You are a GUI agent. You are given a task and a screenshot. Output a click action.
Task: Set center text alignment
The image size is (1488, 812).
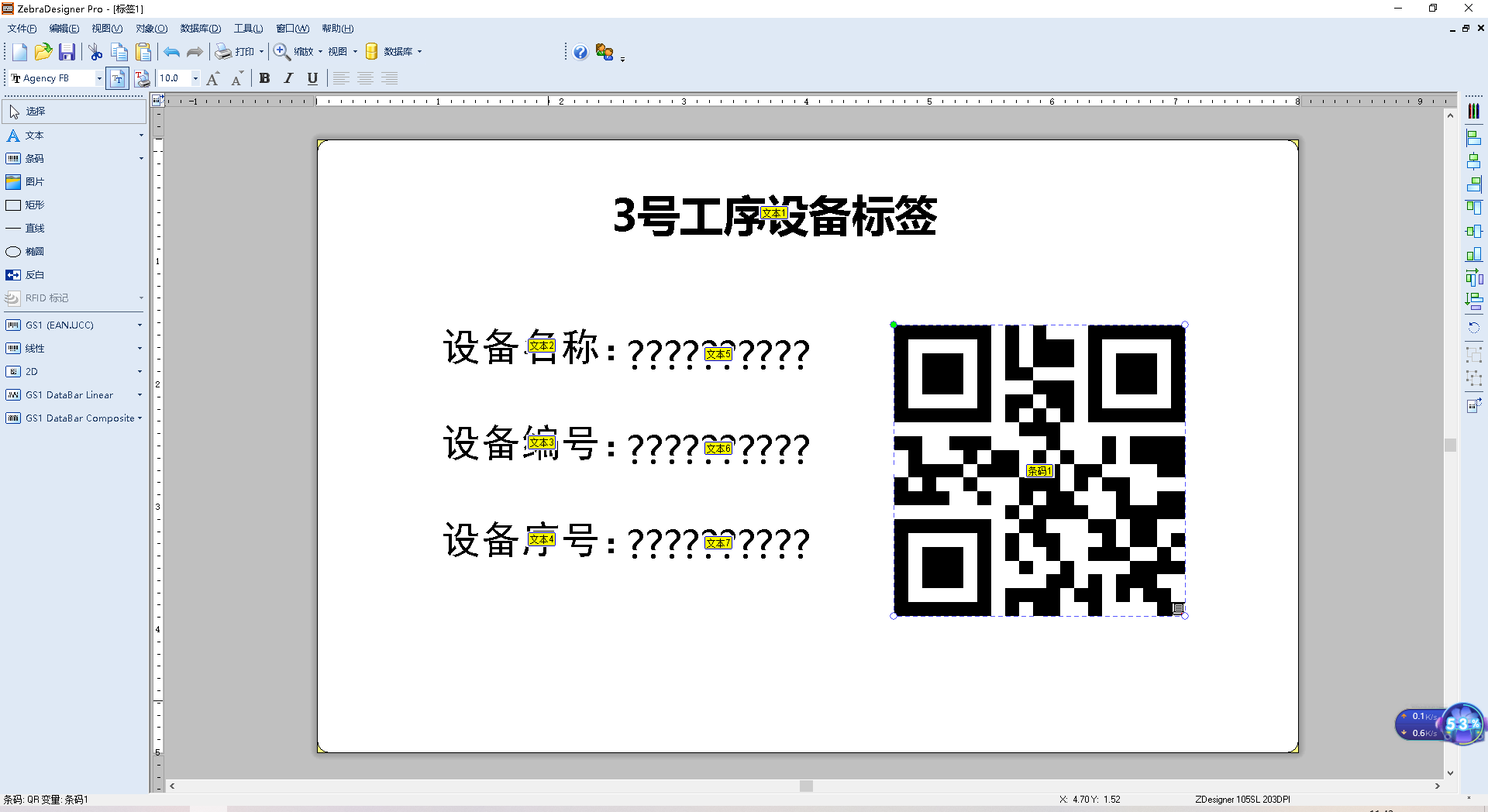[365, 78]
